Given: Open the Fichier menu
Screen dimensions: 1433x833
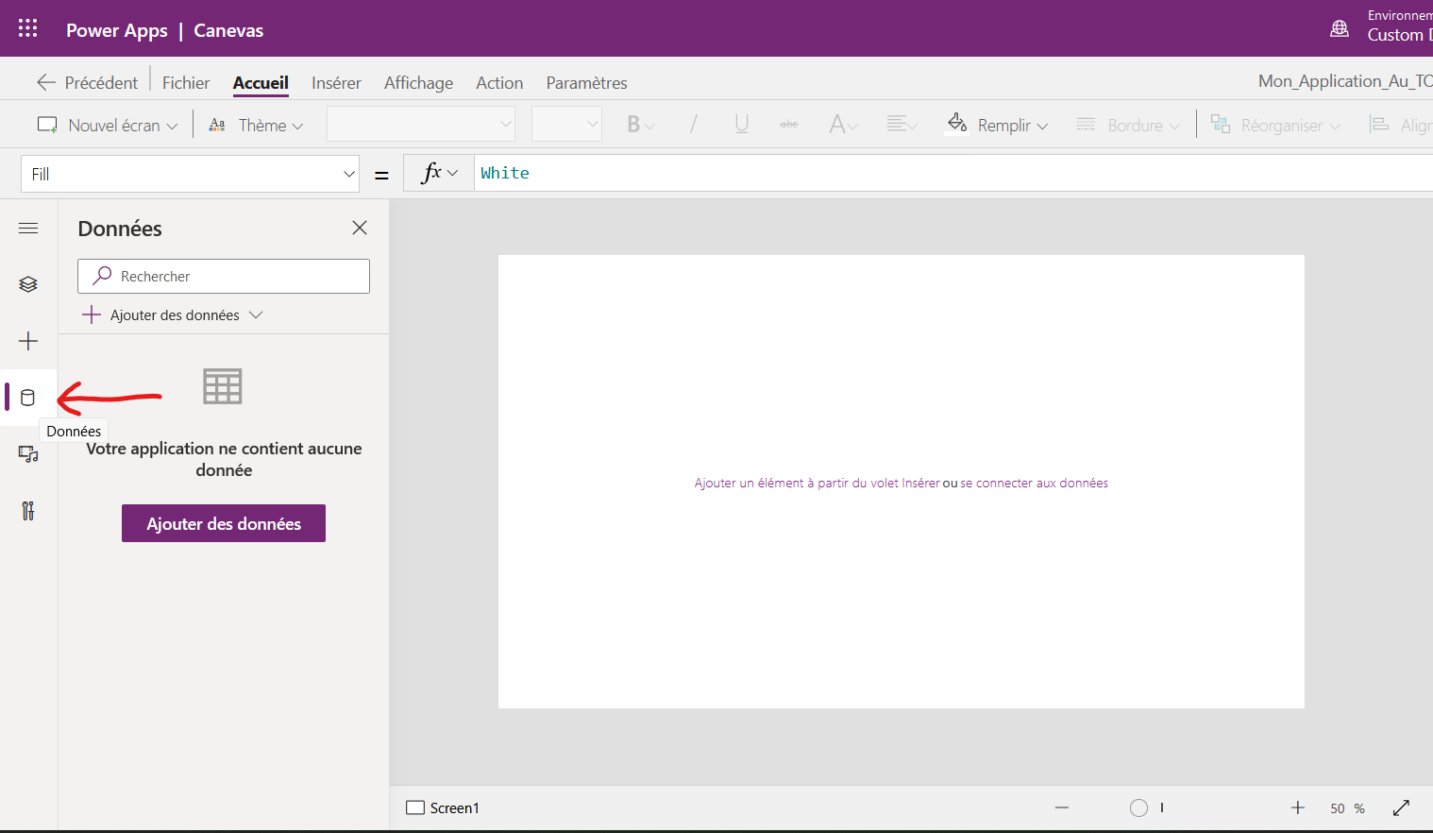Looking at the screenshot, I should 186,83.
